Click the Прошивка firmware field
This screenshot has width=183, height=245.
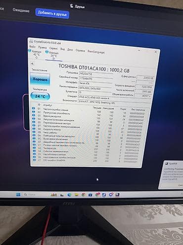(x=95, y=74)
